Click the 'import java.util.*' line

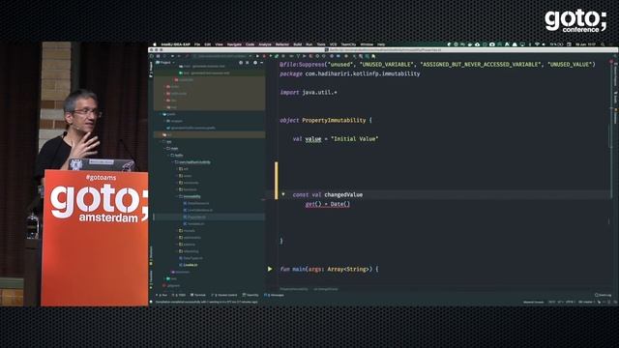(309, 93)
